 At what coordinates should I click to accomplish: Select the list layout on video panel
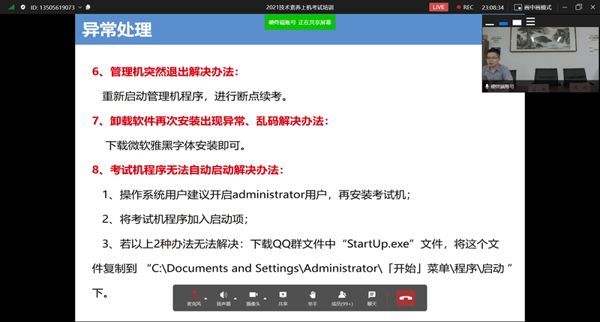click(530, 23)
